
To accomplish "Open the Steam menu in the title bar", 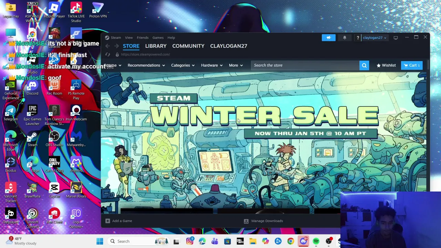I will [116, 38].
